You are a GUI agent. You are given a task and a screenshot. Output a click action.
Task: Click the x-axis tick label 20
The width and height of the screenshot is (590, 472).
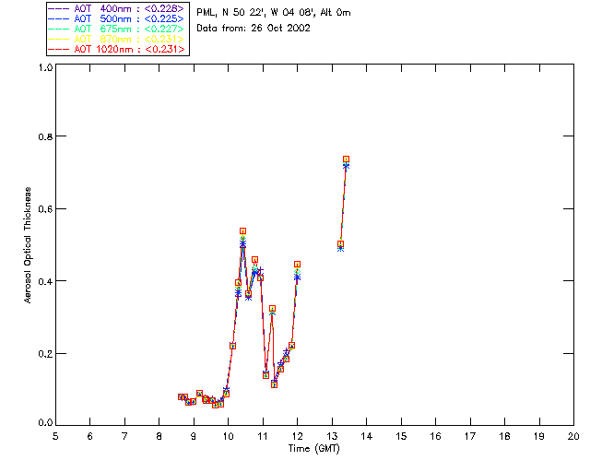click(x=573, y=436)
